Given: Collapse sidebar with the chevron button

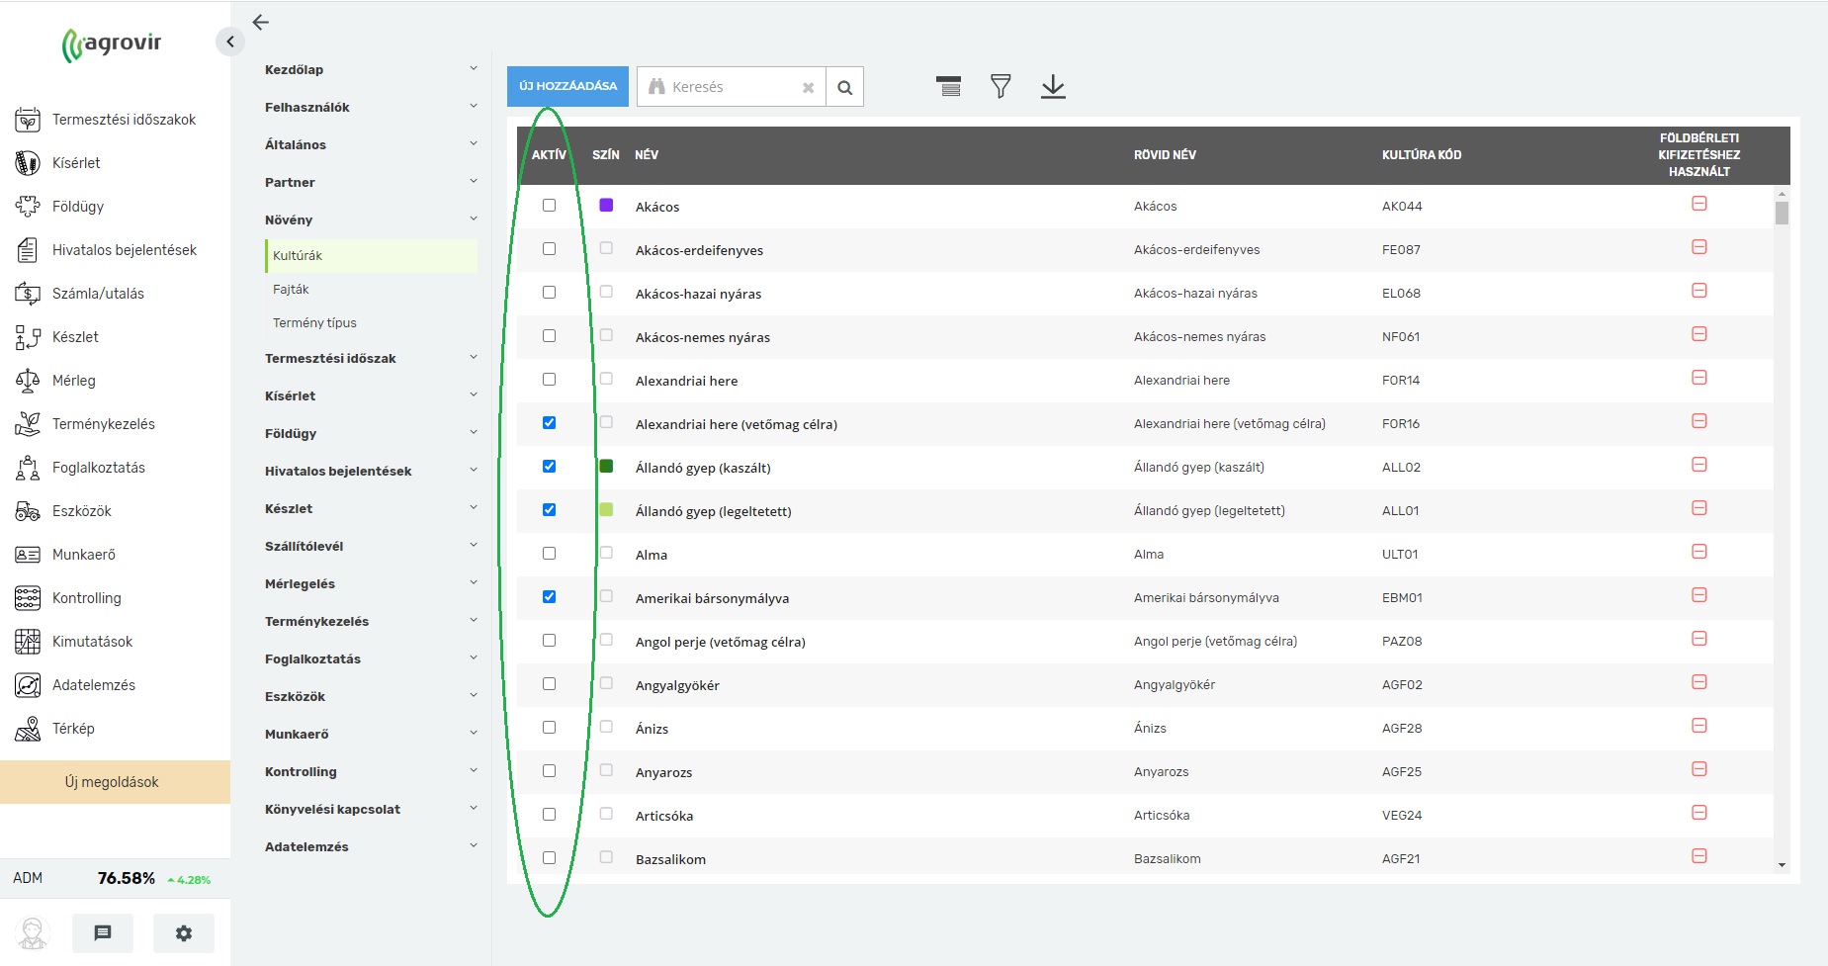Looking at the screenshot, I should (229, 42).
